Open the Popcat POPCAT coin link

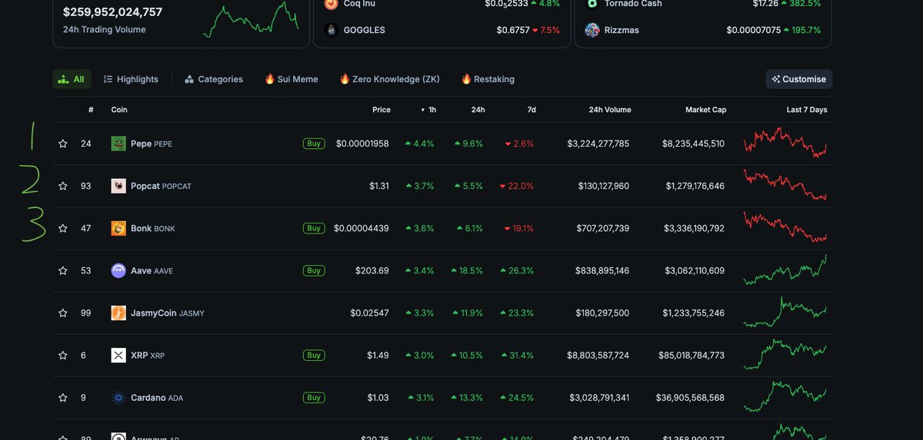pos(161,186)
